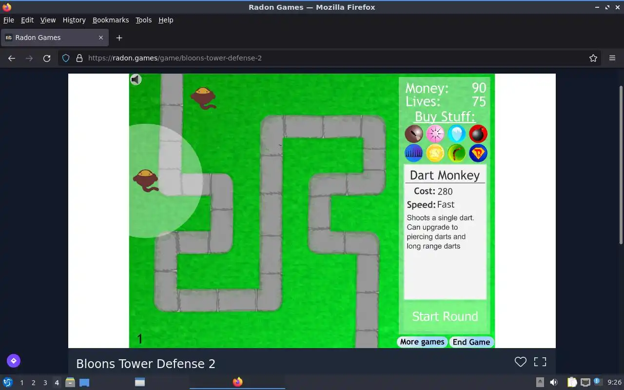Click the 9:26 clock in the taskbar
Image resolution: width=624 pixels, height=390 pixels.
pyautogui.click(x=614, y=383)
